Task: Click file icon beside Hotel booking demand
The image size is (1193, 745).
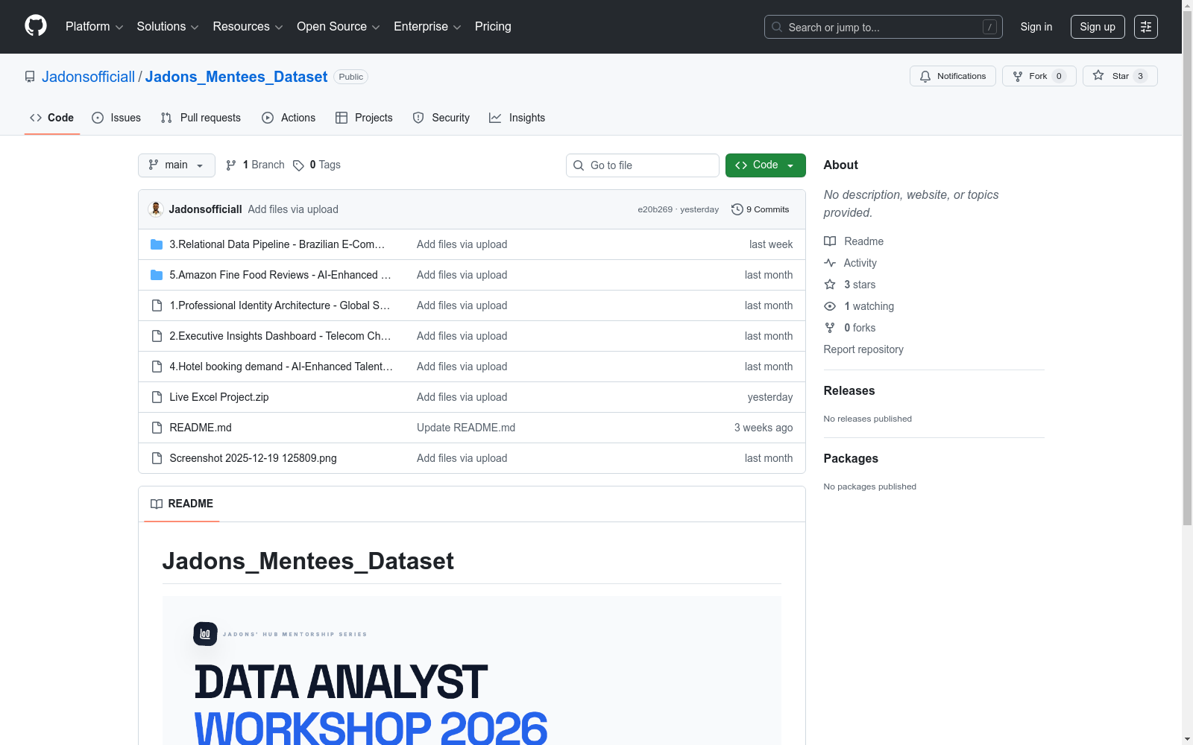Action: (x=157, y=367)
